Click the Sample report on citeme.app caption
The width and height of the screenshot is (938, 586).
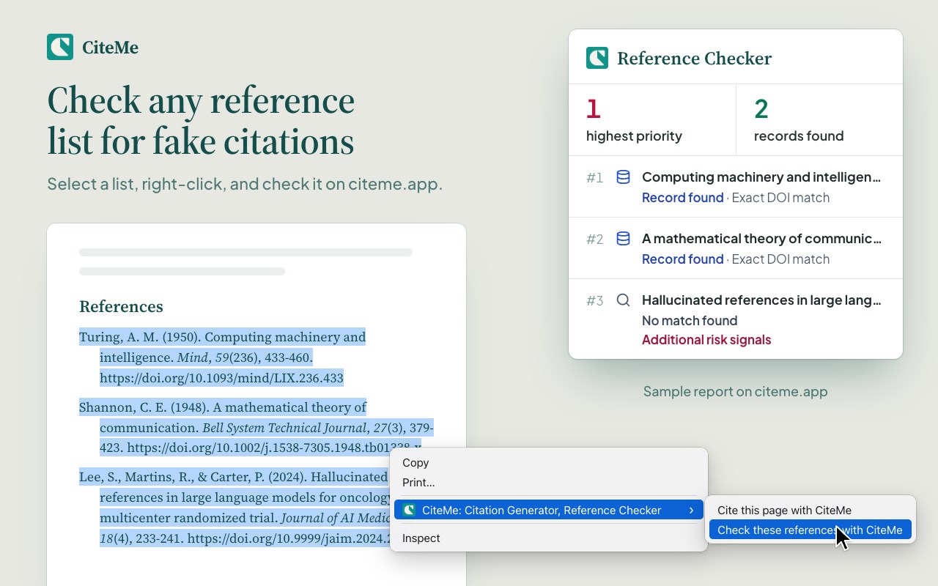[x=736, y=391]
